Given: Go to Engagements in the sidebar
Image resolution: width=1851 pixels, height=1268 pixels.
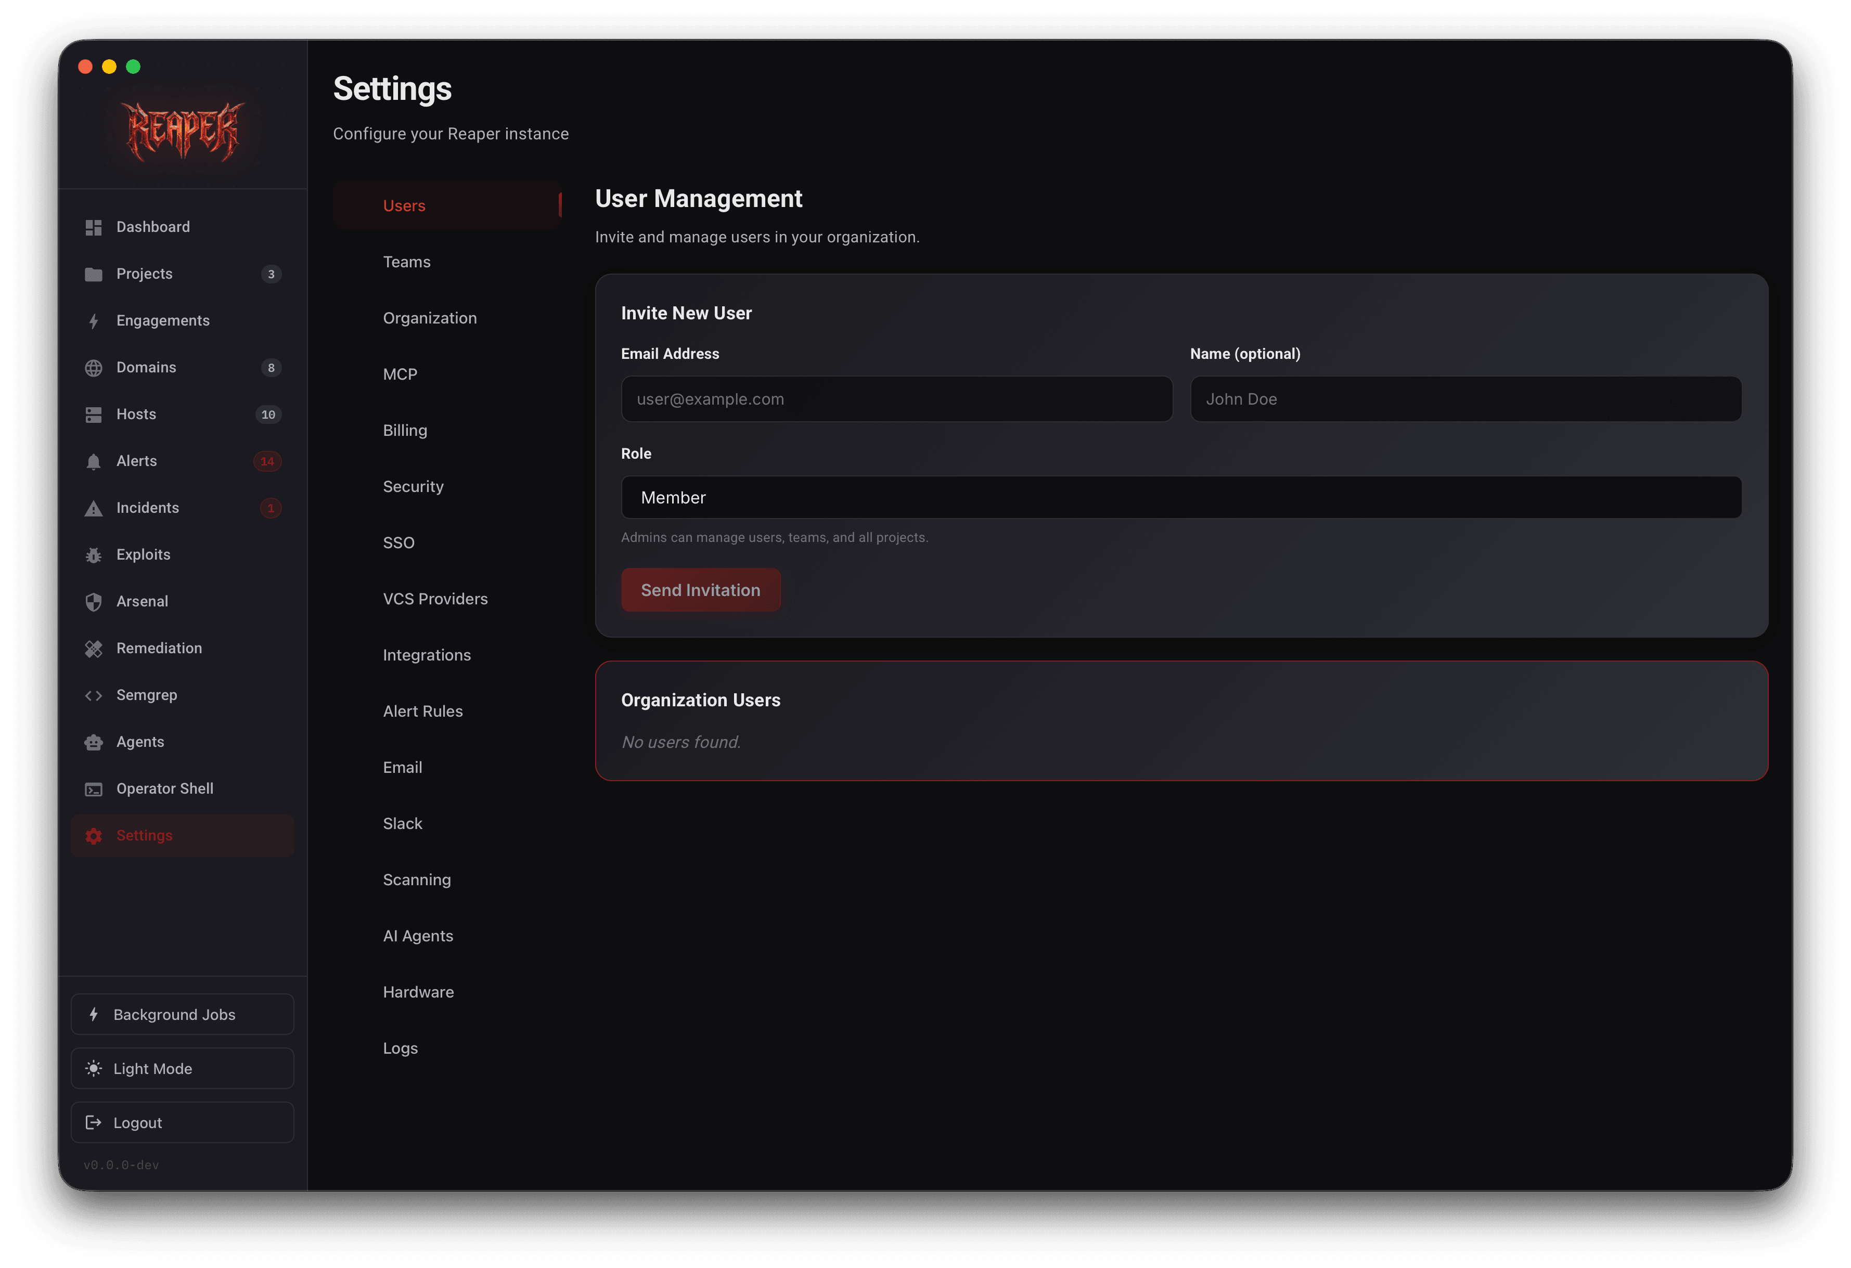Looking at the screenshot, I should [x=183, y=321].
